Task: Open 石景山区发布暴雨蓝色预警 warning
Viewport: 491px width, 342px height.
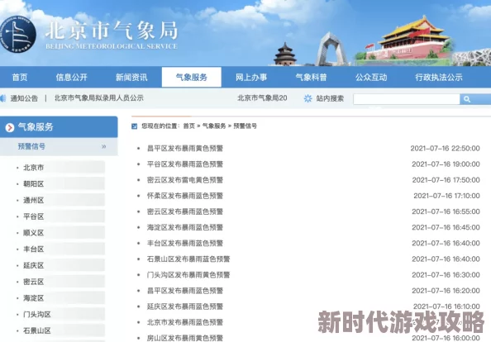Action: [x=188, y=259]
